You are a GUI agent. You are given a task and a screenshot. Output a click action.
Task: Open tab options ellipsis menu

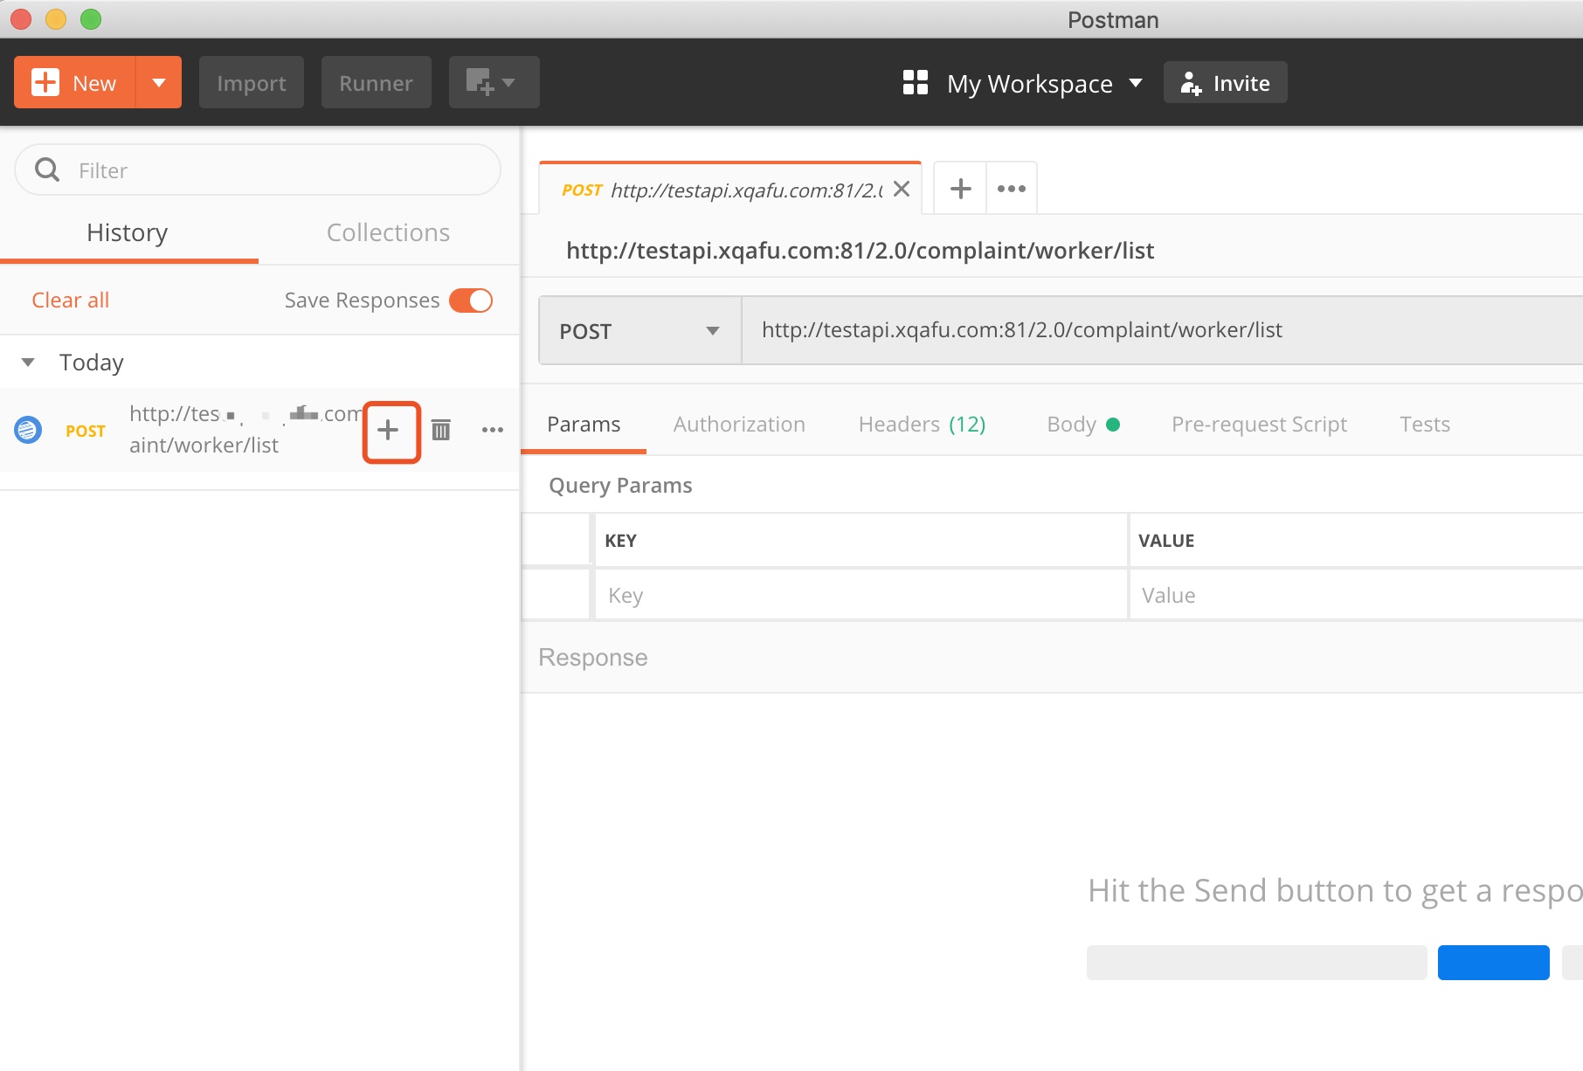click(x=1012, y=189)
